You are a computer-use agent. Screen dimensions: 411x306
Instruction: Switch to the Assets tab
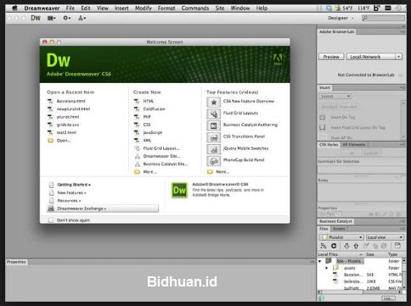tap(339, 229)
